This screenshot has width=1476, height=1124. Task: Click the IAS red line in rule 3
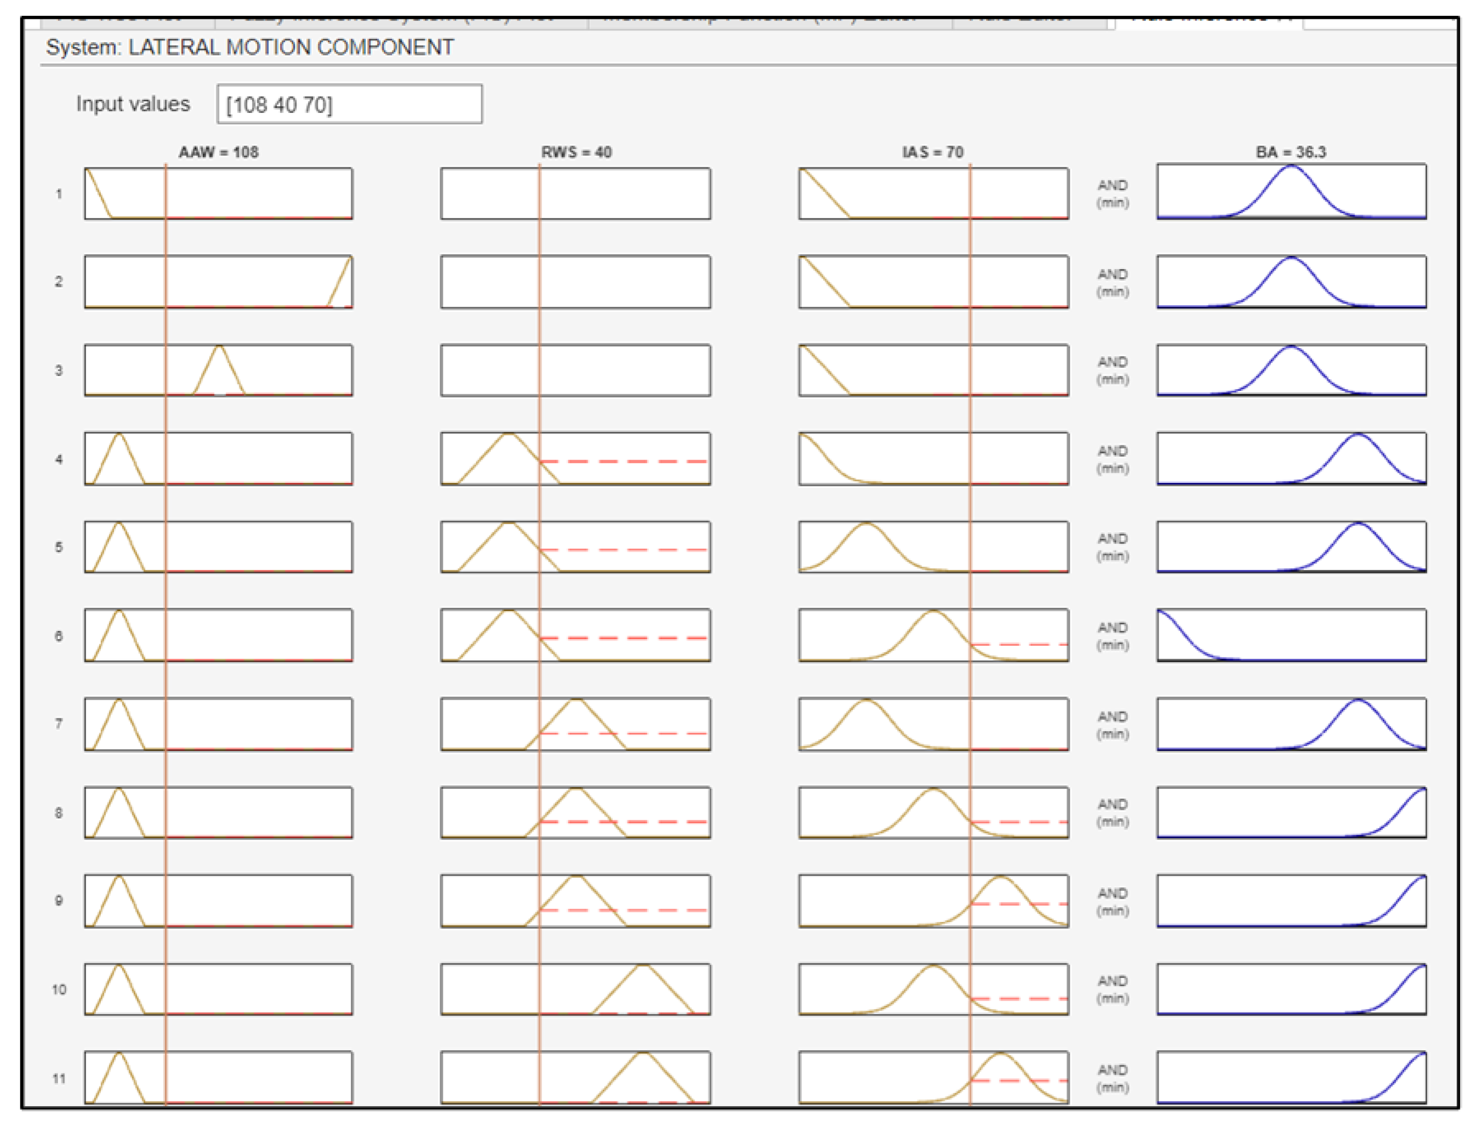pyautogui.click(x=970, y=370)
